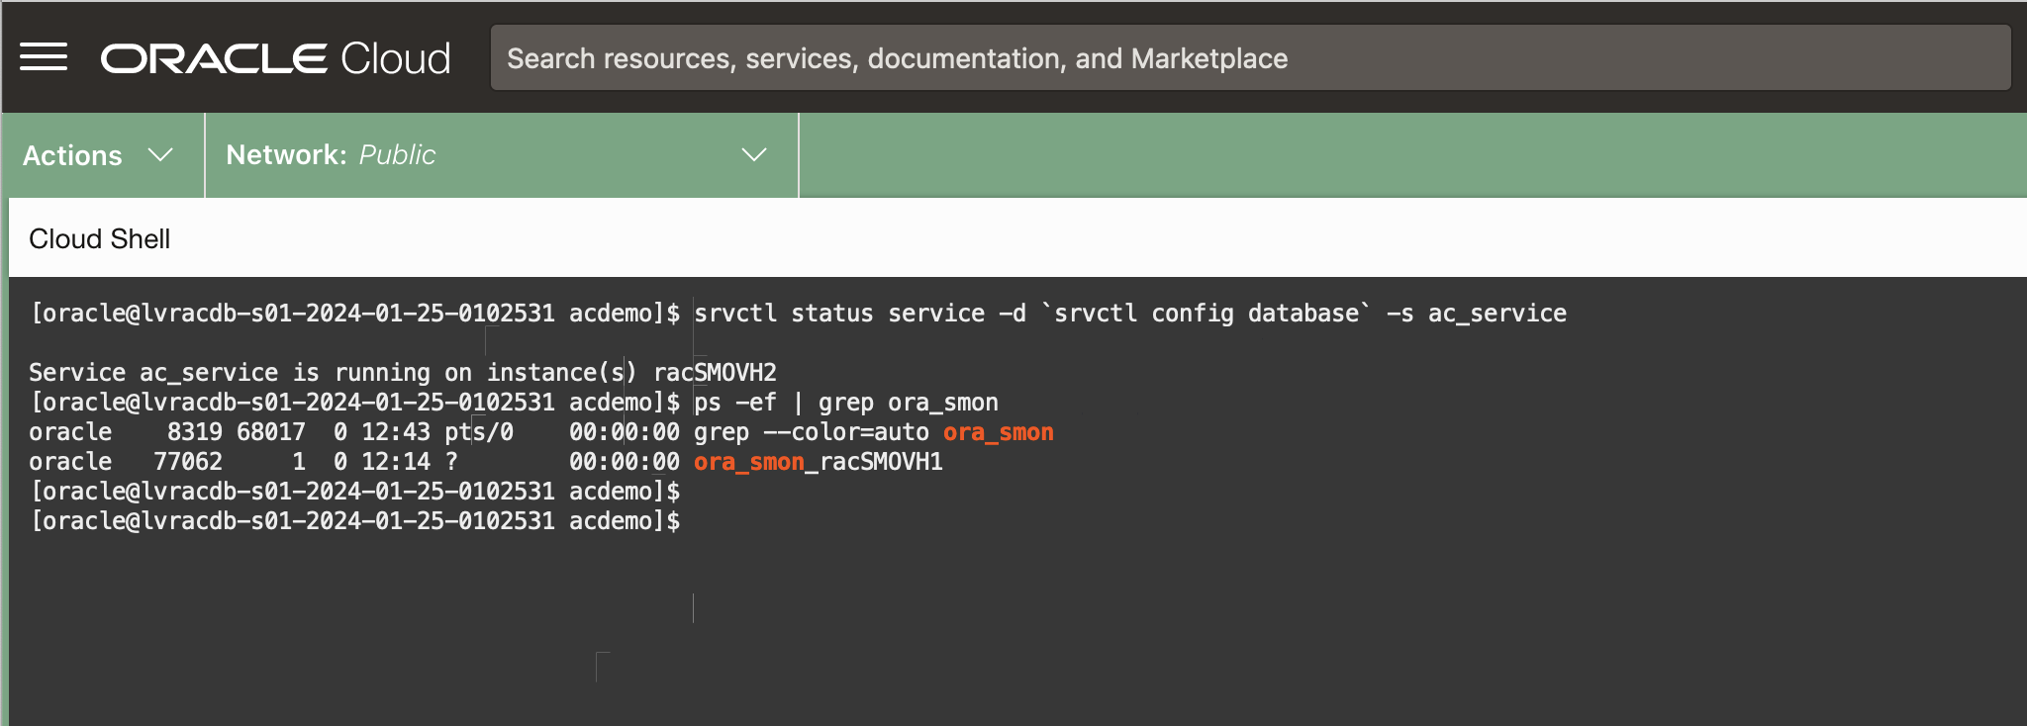The width and height of the screenshot is (2027, 726).
Task: Click the racSMOVH2 instance name
Action: (x=715, y=373)
